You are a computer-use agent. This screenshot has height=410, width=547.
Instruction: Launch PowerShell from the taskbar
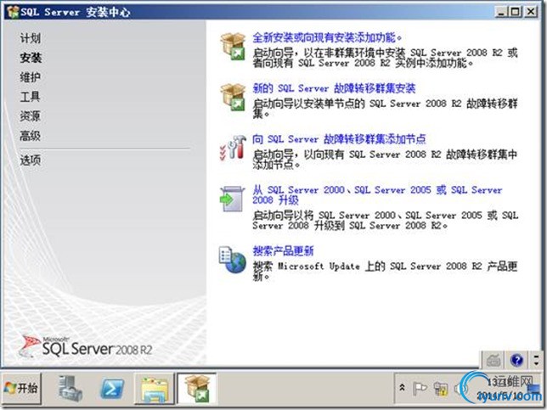[x=112, y=389]
